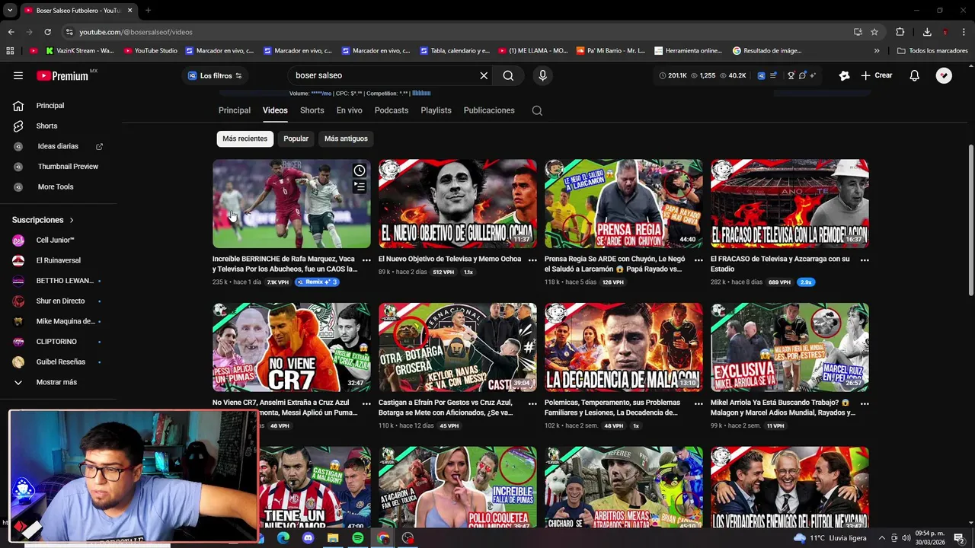Open File Explorer from the taskbar
This screenshot has height=548, width=975.
point(333,538)
